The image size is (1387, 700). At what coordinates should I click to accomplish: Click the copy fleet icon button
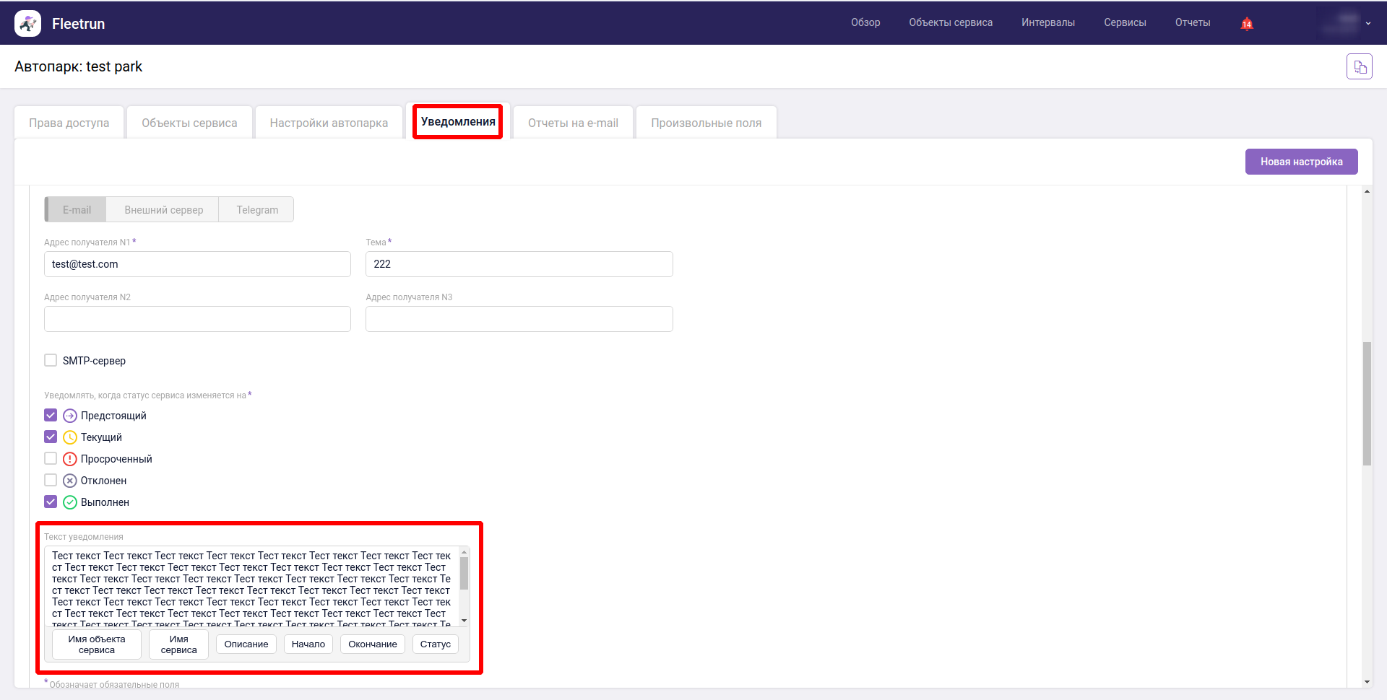pyautogui.click(x=1359, y=67)
